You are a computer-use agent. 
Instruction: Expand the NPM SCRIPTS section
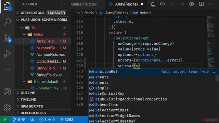coord(43,106)
